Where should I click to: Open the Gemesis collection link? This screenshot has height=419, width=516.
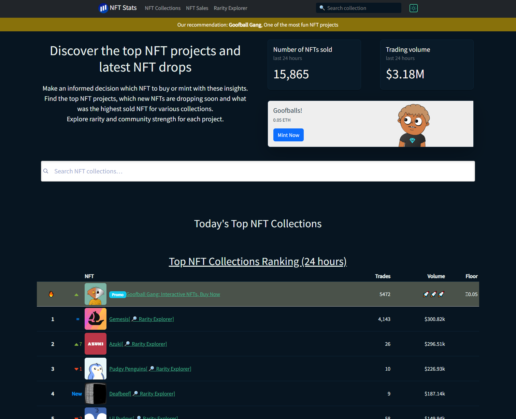[119, 319]
